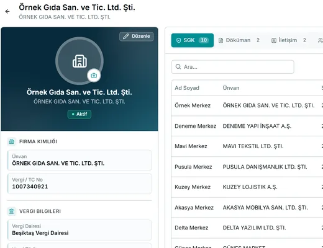The image size is (323, 248).
Task: Click the Vergi Dairesi field
Action: coord(80,230)
